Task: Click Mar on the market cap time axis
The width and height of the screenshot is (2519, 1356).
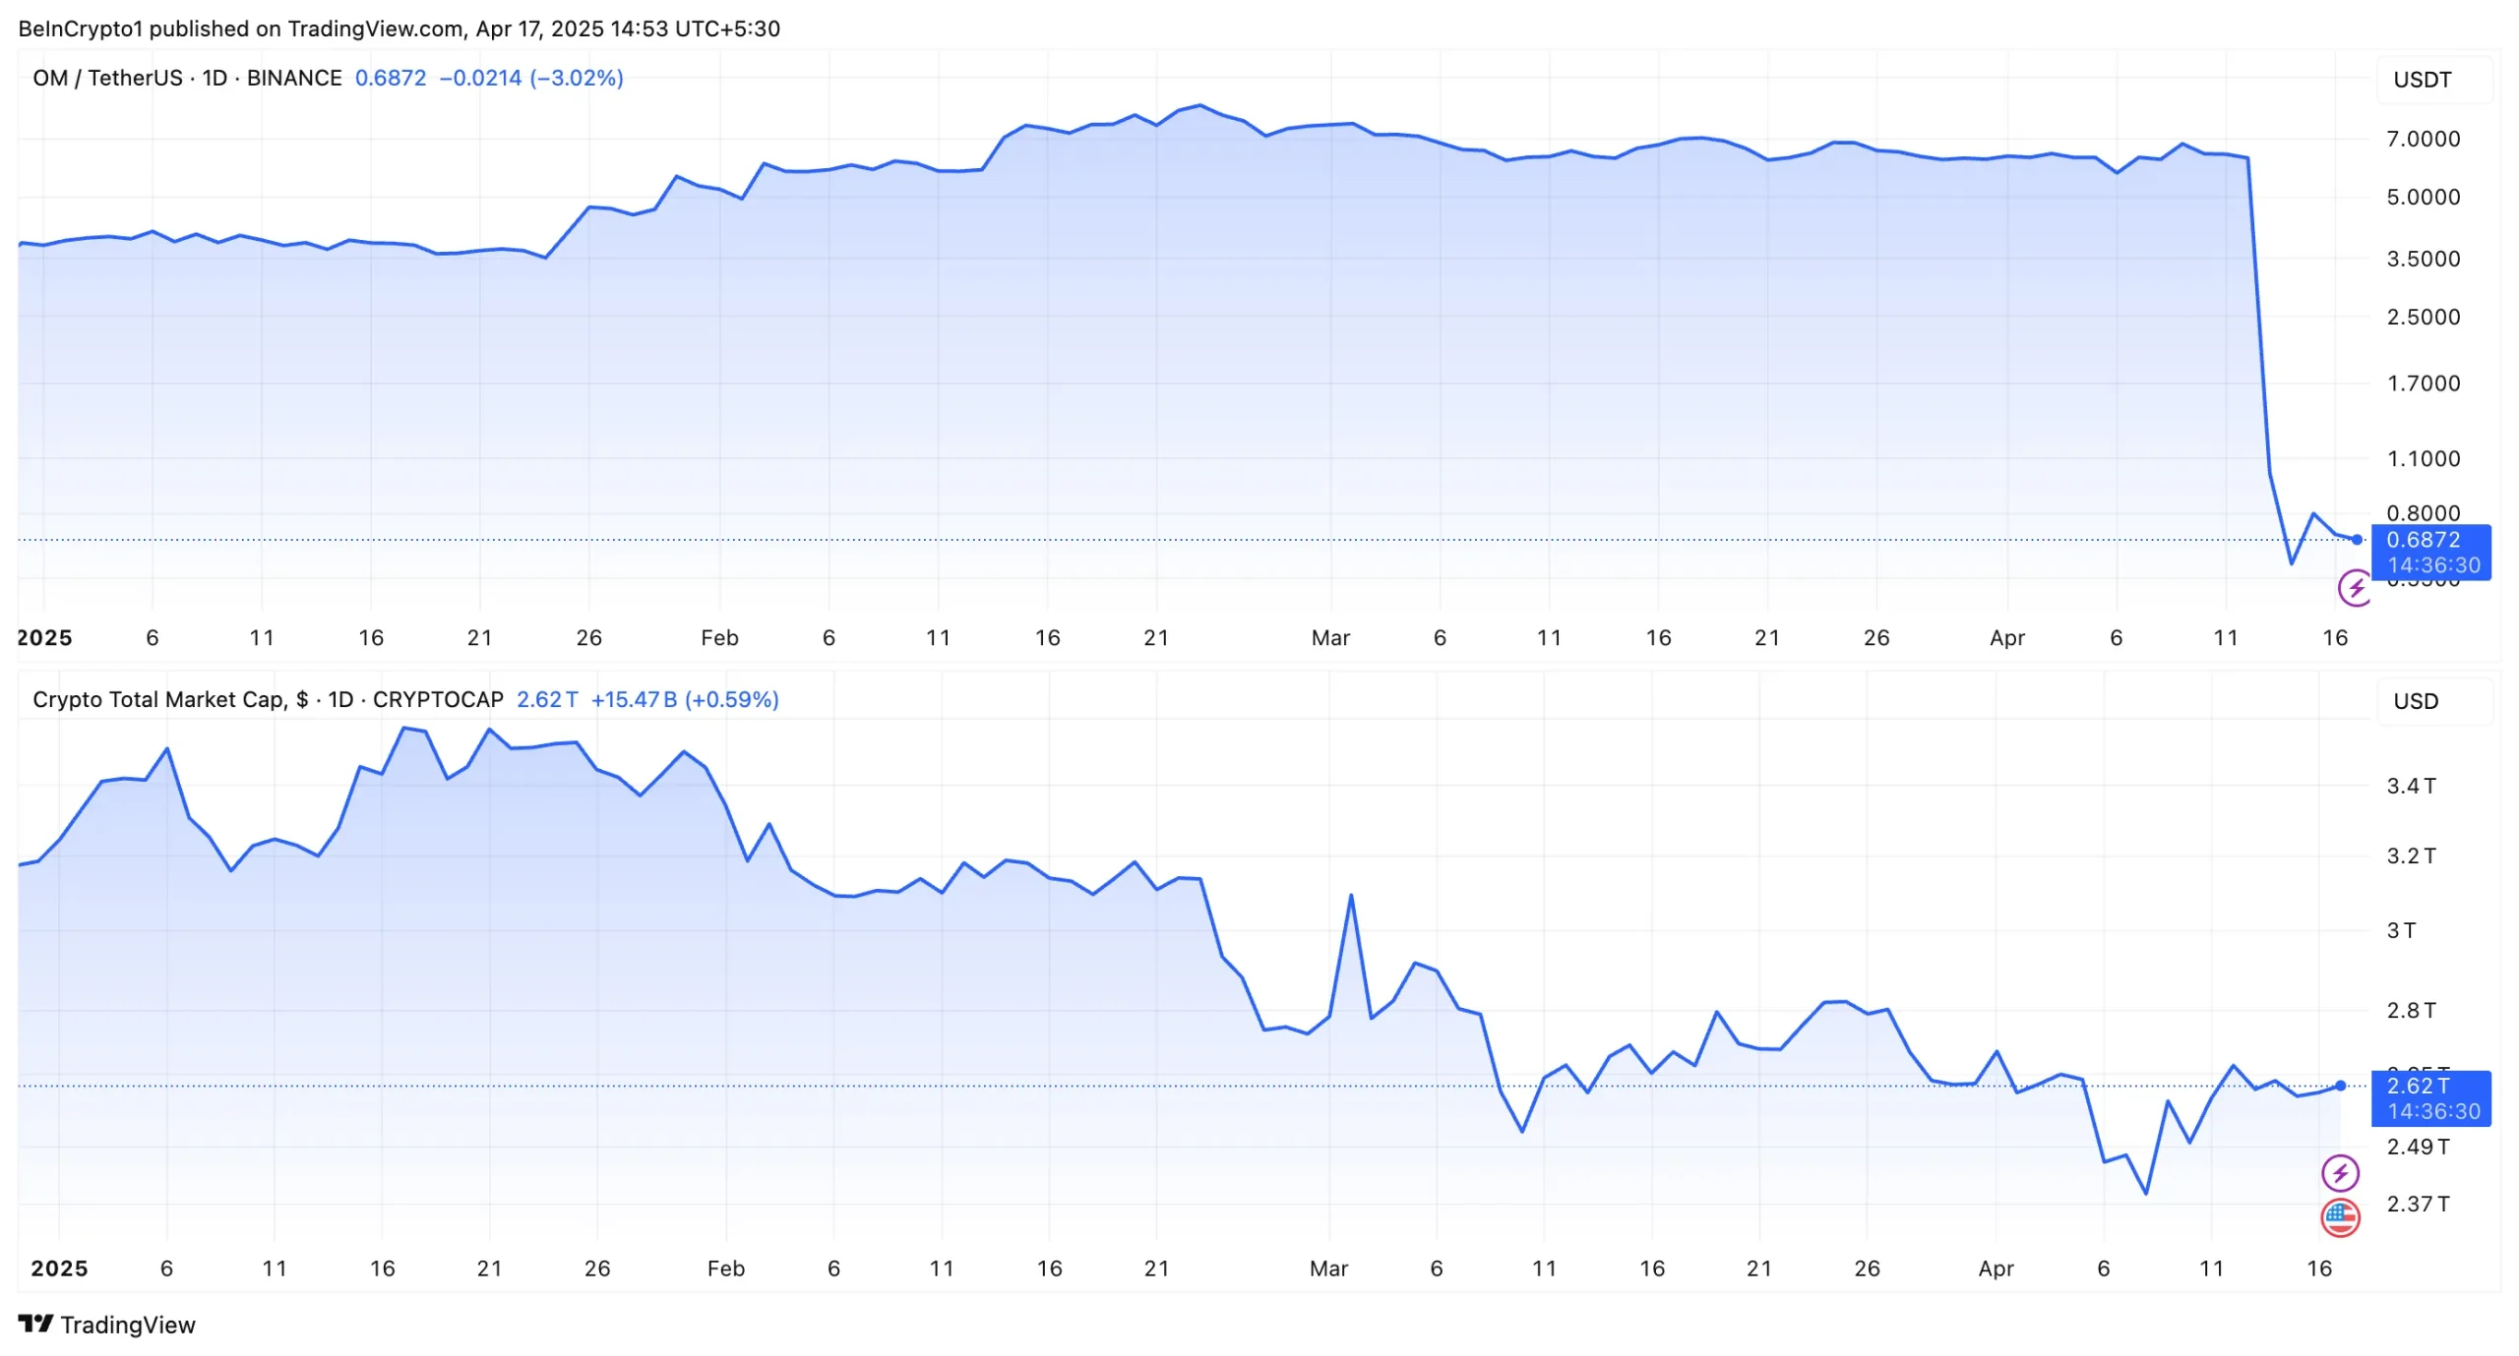Action: (x=1328, y=1268)
